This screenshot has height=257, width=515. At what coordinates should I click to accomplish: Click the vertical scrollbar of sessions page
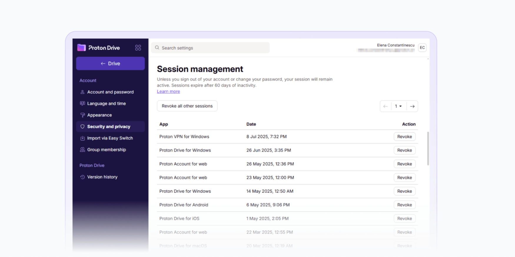click(x=428, y=148)
